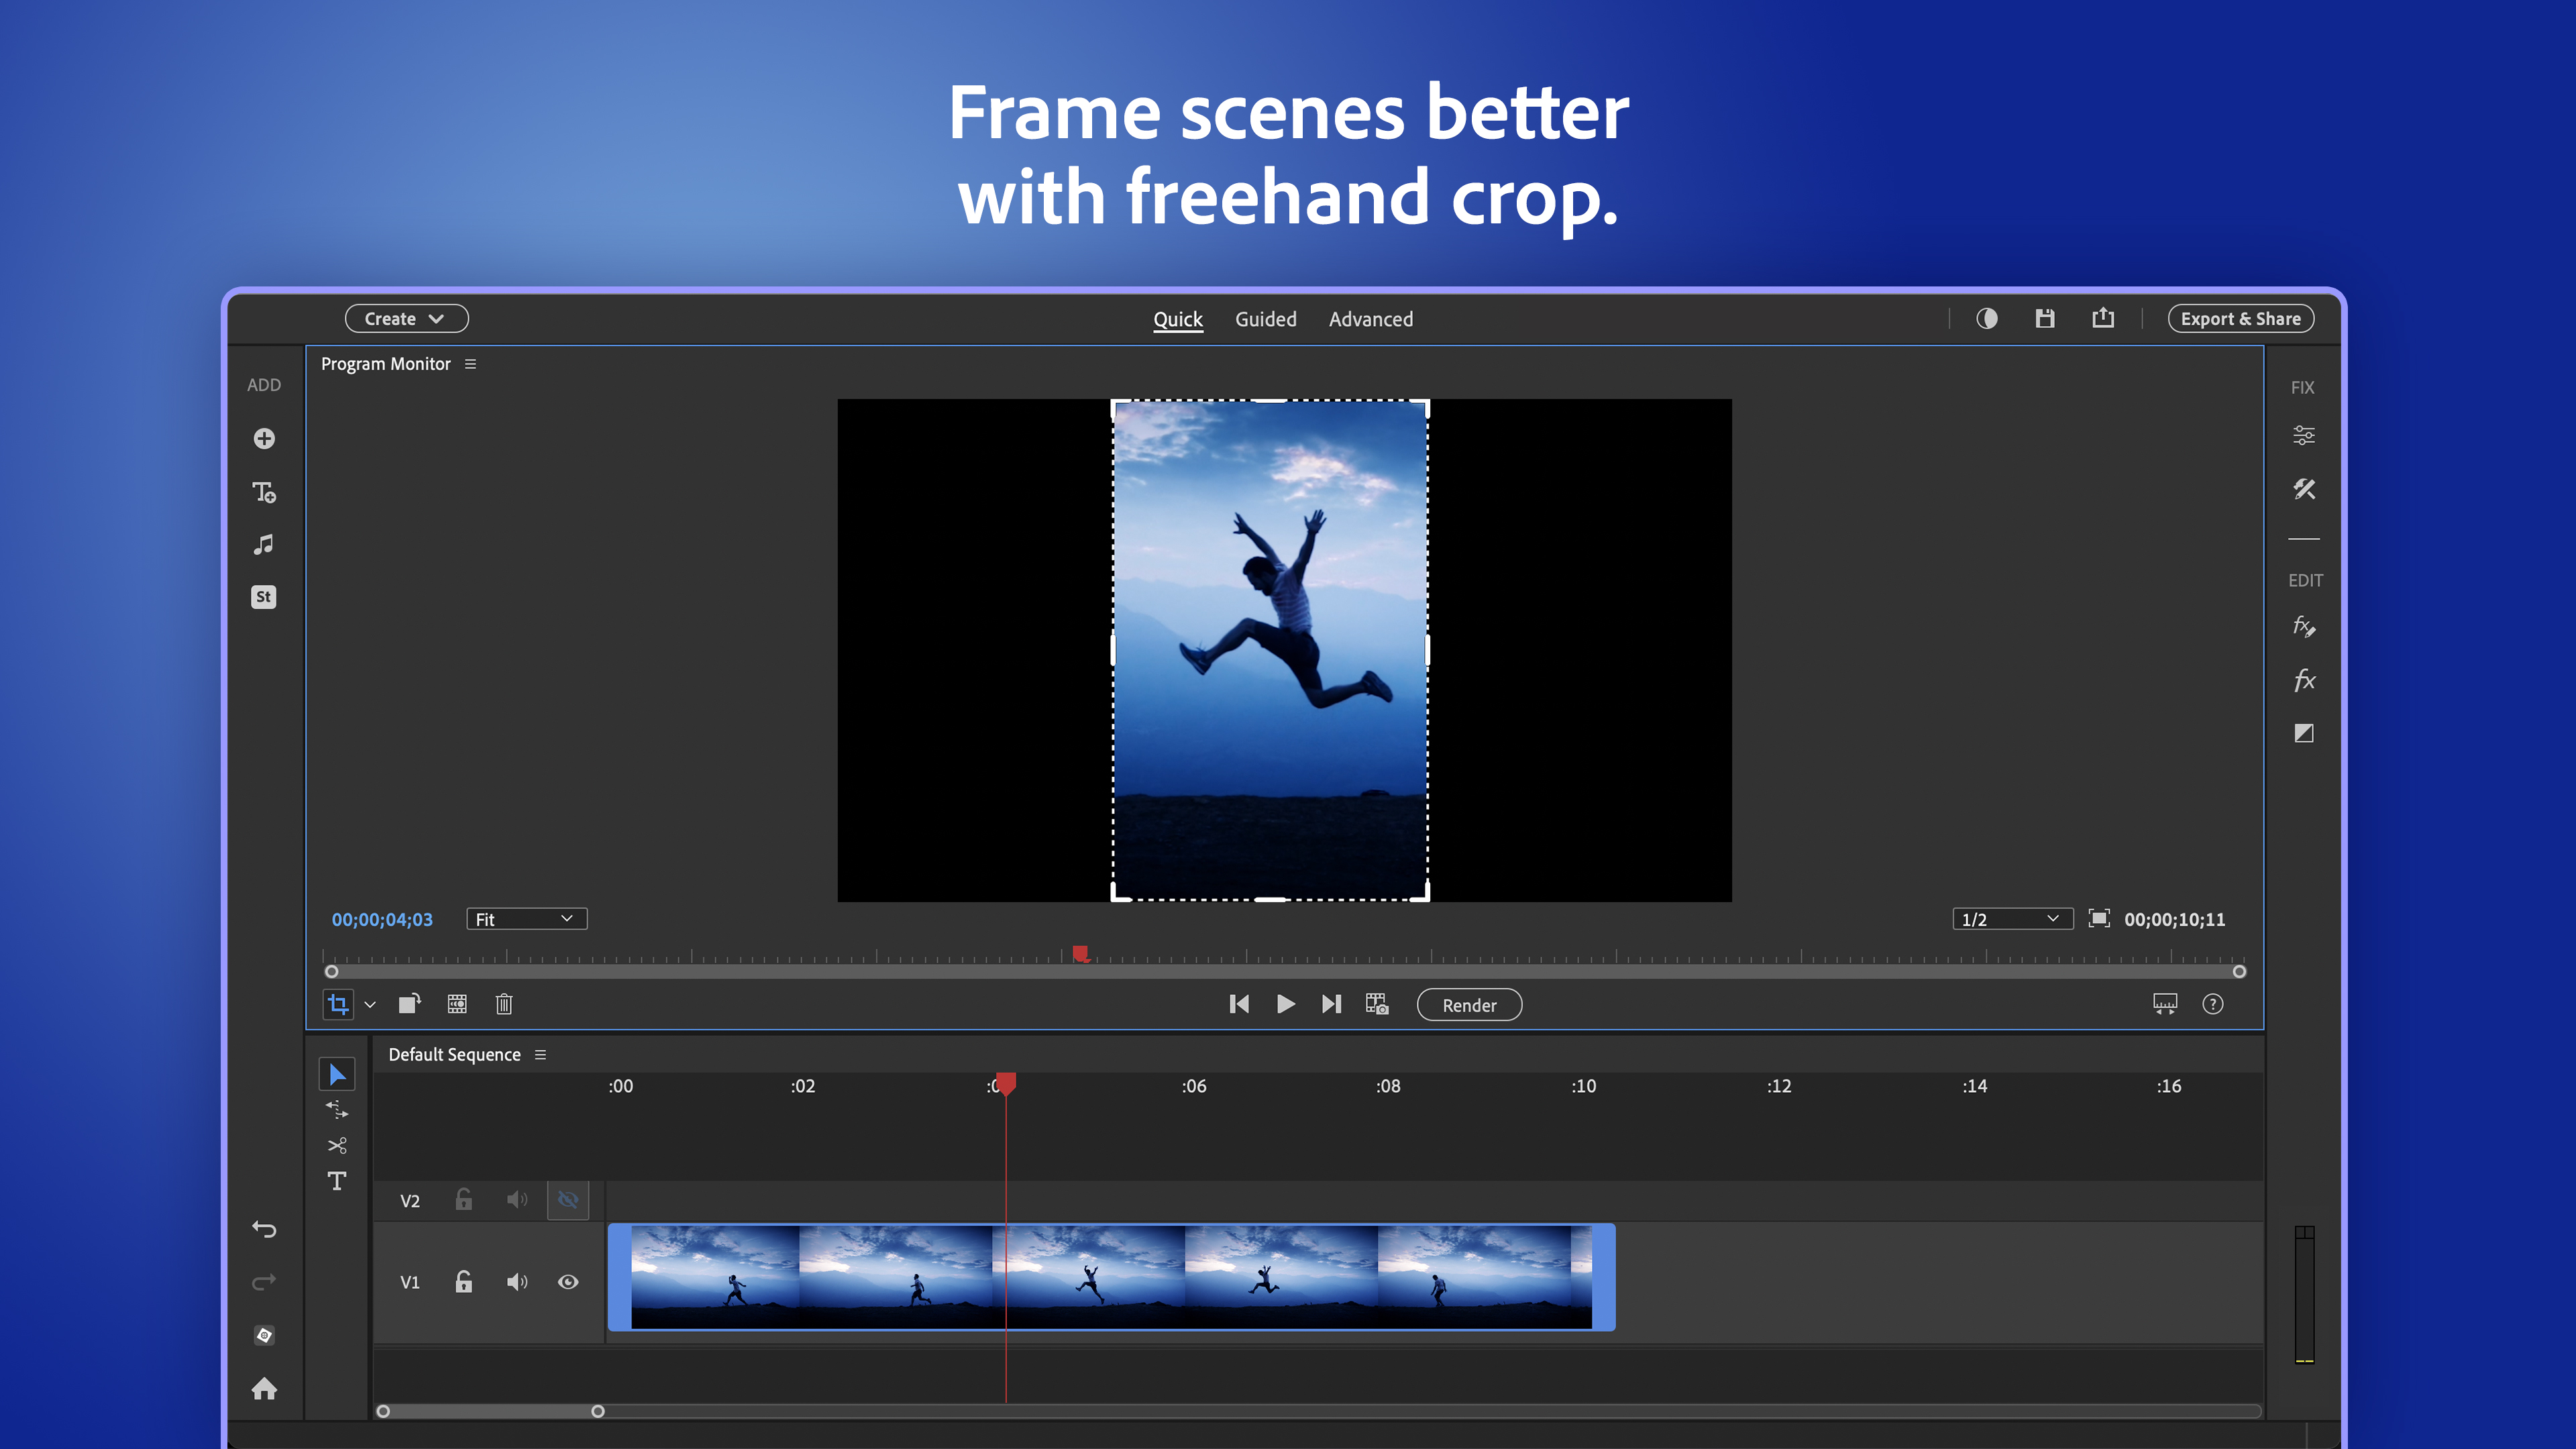The image size is (2576, 1449).
Task: Click the Export & Share button
Action: point(2240,318)
